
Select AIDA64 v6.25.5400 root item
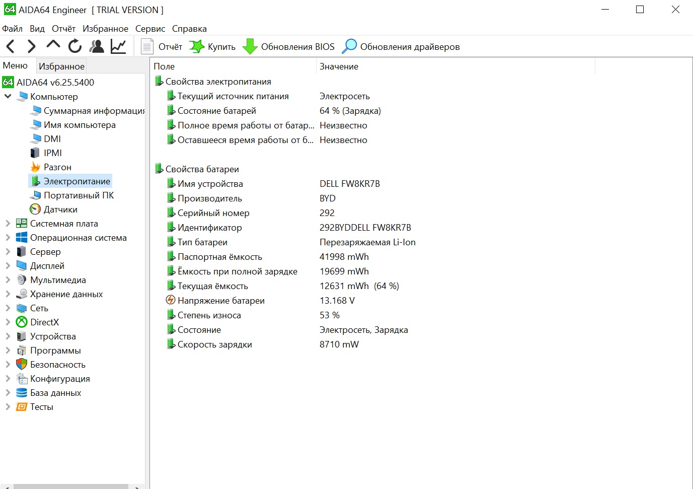point(48,82)
